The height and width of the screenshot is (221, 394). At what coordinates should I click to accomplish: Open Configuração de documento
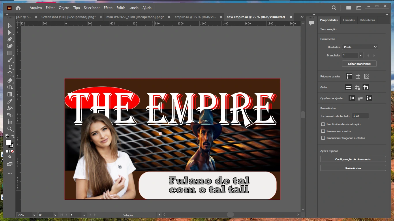(353, 159)
